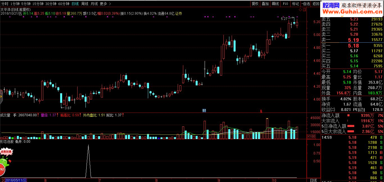
Task: Click the 买五 bid row at 5.14
Action: pos(352,66)
